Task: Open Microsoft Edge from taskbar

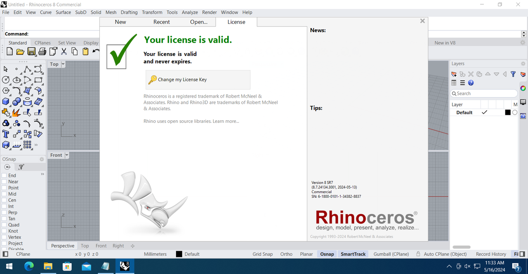Action: [28, 266]
